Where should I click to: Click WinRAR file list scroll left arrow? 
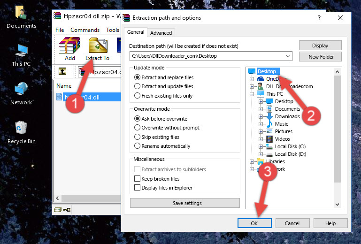tap(57, 198)
